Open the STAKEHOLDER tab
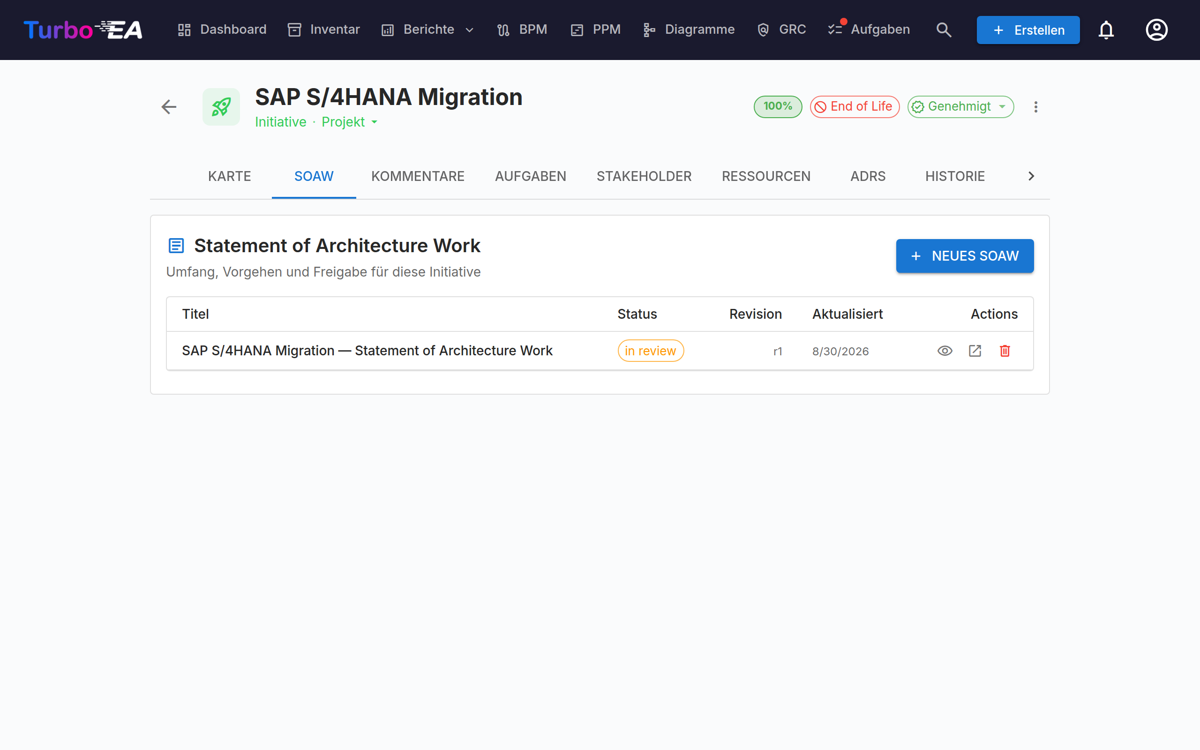The width and height of the screenshot is (1200, 750). tap(644, 177)
